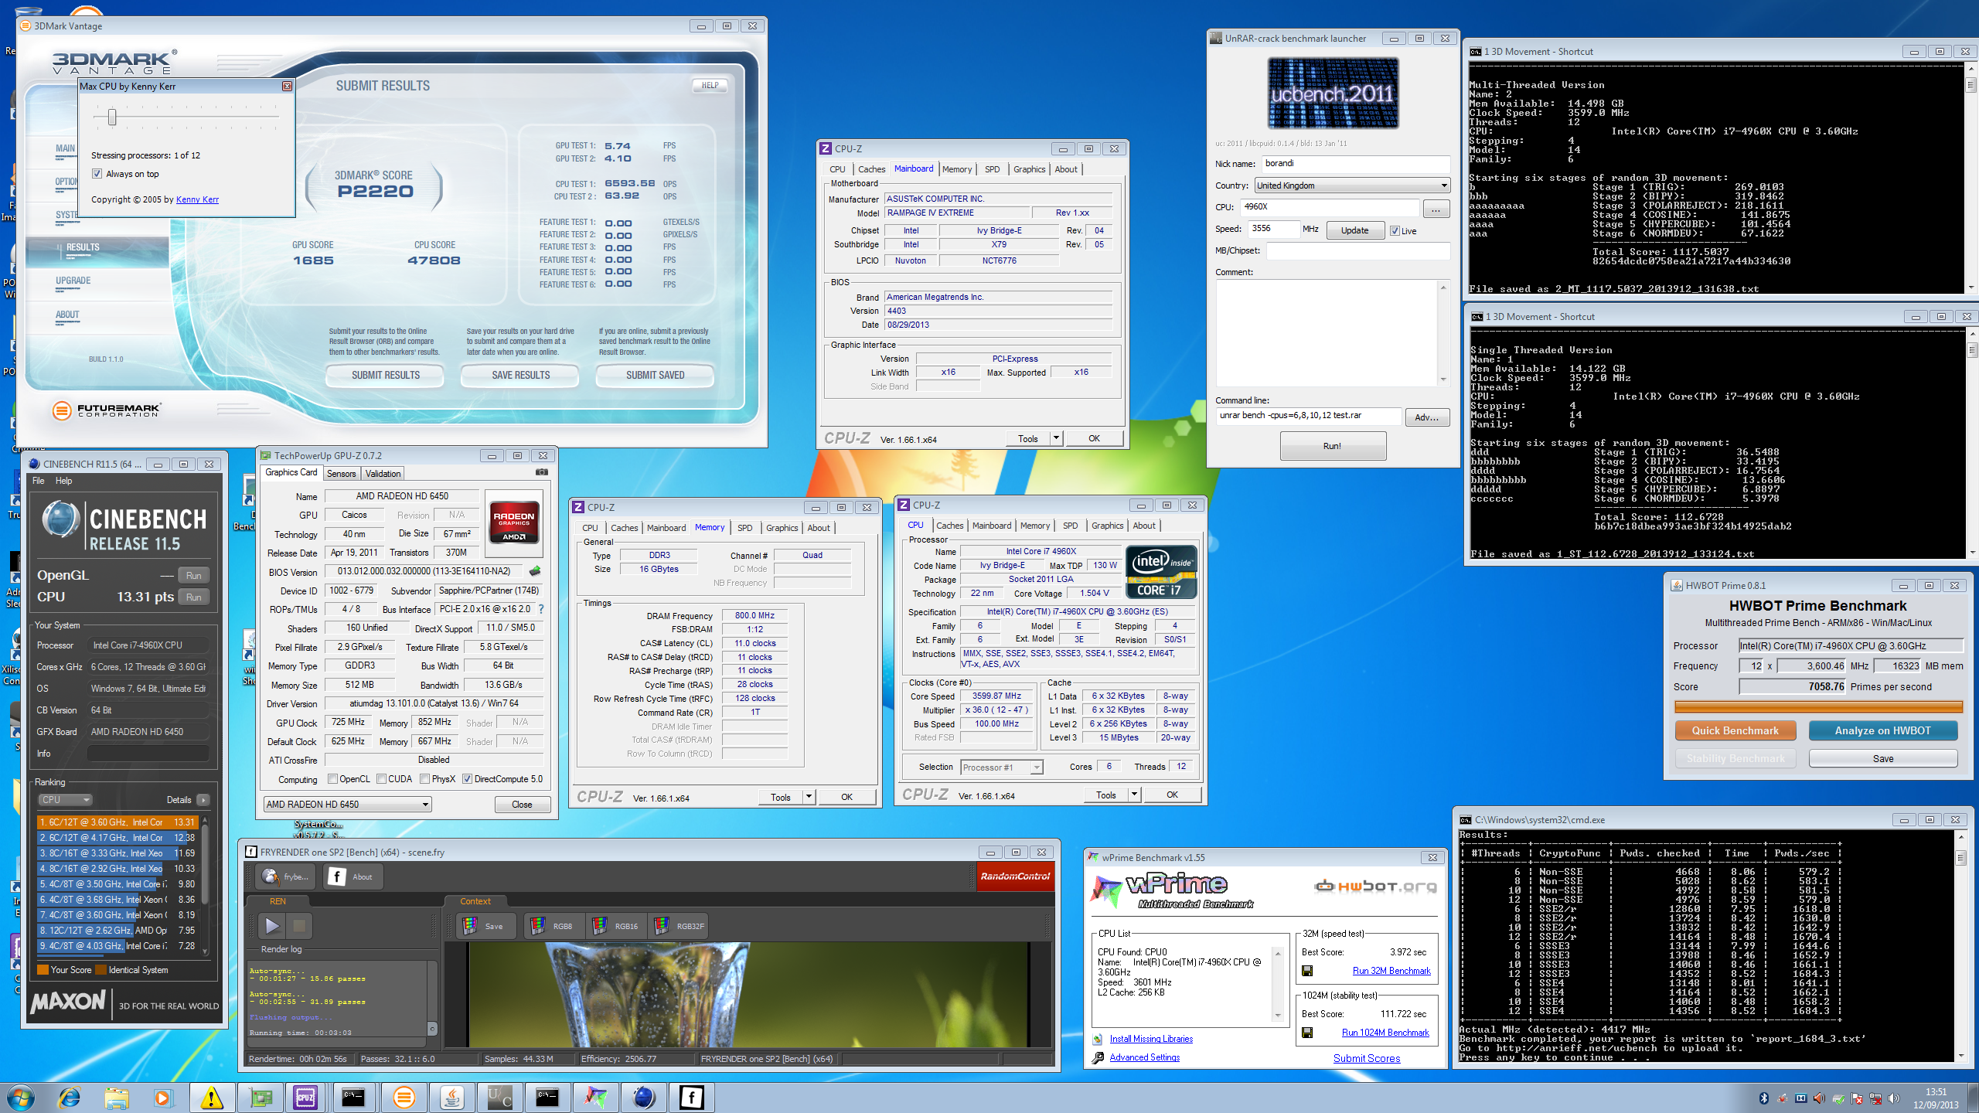Click the Action Center flag tray icon
This screenshot has width=1979, height=1113.
coord(1857,1098)
